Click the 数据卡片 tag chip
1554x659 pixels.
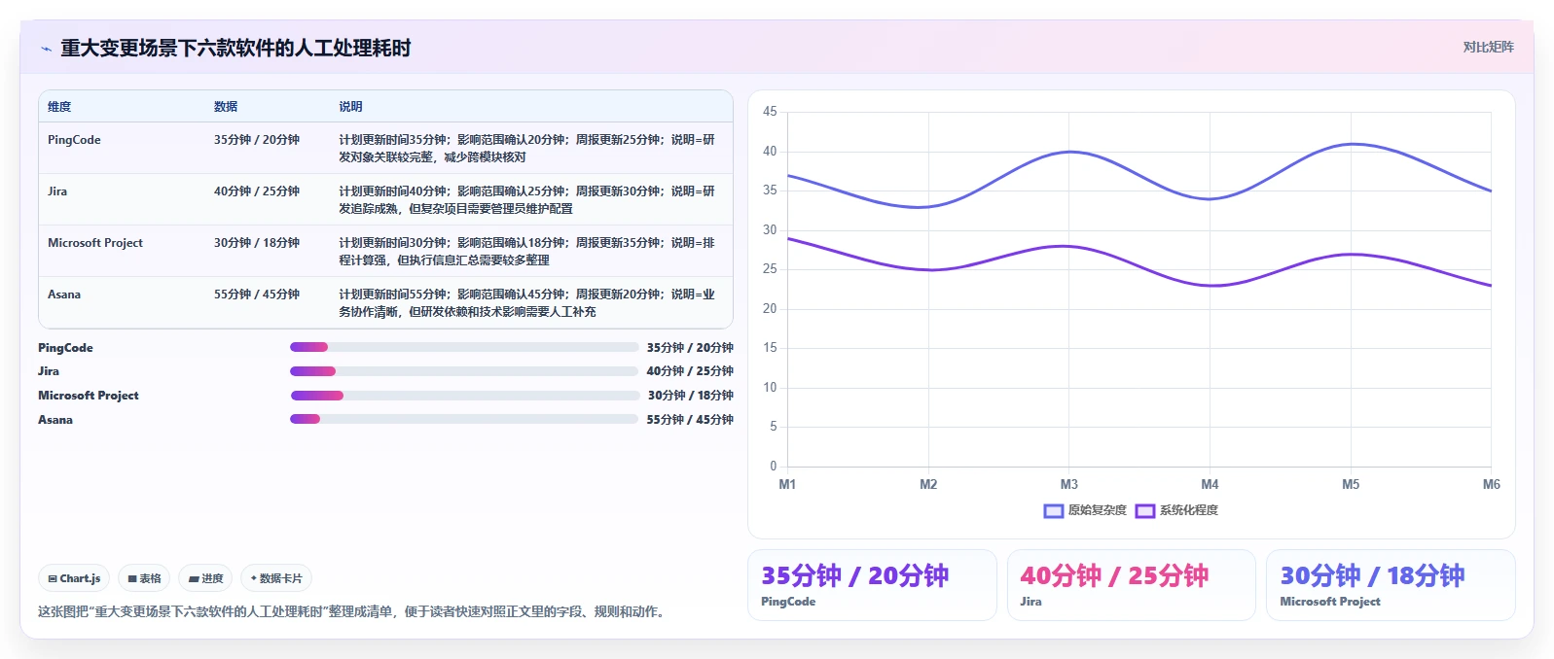click(x=276, y=578)
